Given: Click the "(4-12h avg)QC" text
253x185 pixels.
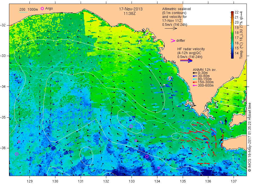Looking at the screenshot, I should tap(189, 53).
